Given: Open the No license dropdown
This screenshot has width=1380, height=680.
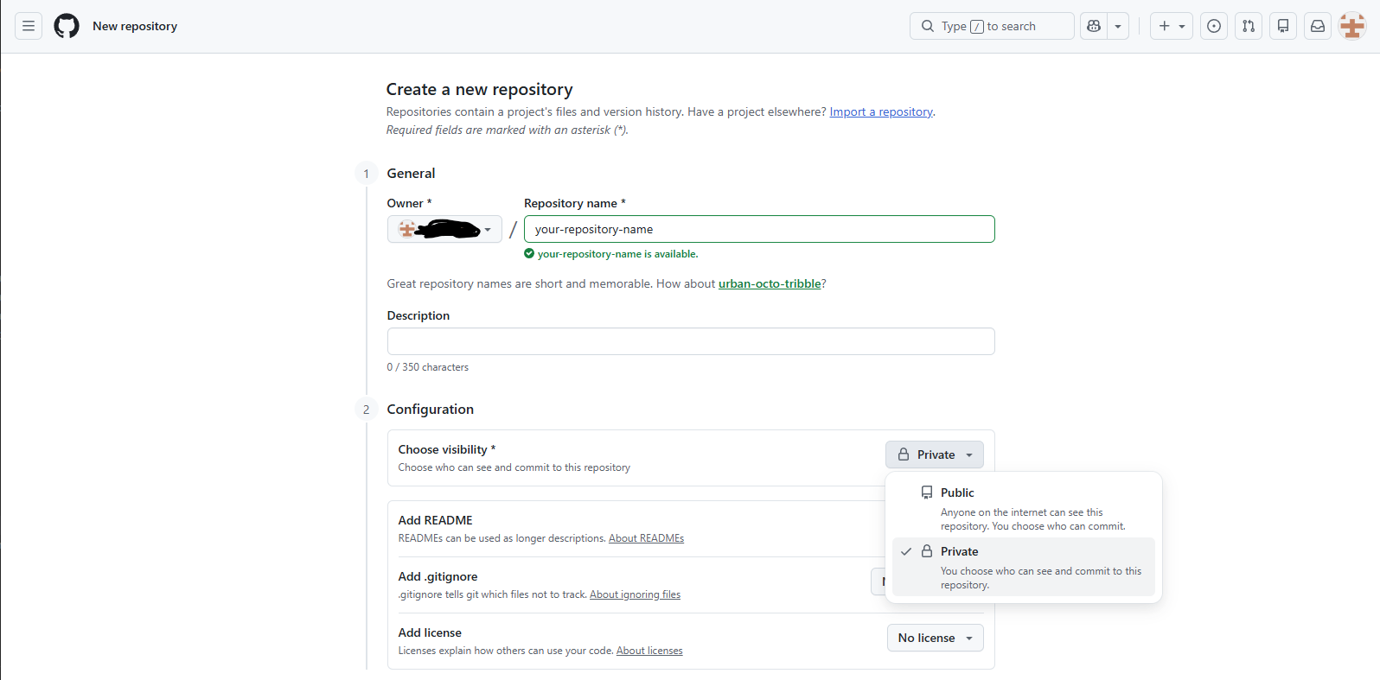Looking at the screenshot, I should click(x=935, y=638).
